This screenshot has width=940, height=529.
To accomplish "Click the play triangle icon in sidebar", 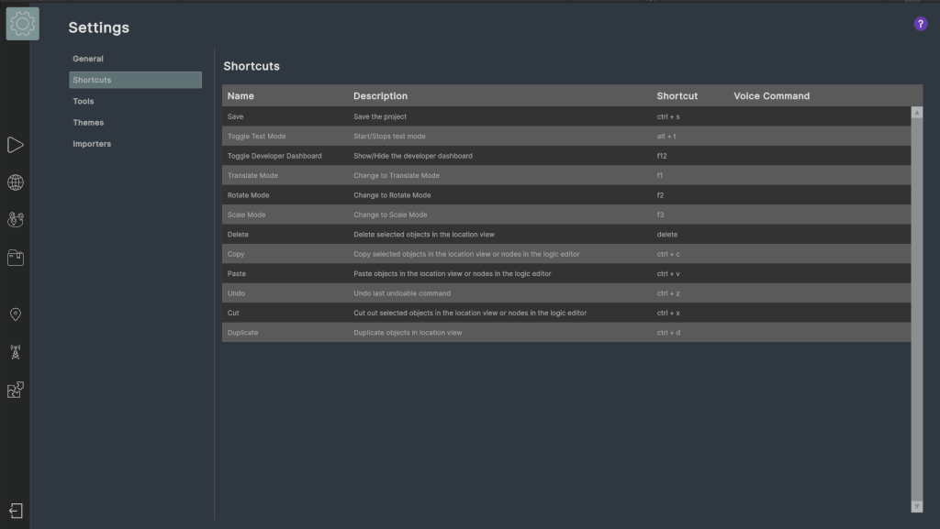I will click(15, 145).
